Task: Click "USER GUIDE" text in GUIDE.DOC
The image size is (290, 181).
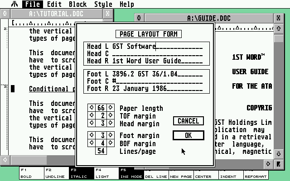Action: [250, 71]
